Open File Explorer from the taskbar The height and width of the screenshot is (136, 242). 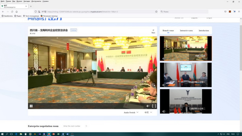pyautogui.click(x=21, y=134)
